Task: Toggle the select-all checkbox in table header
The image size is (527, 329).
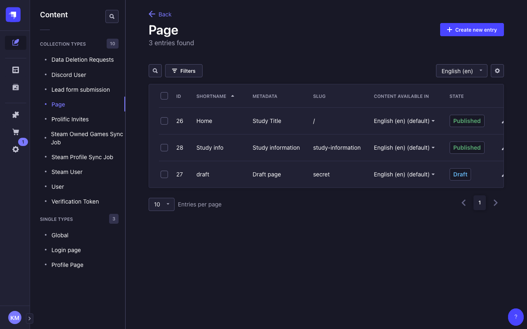Action: click(x=164, y=96)
